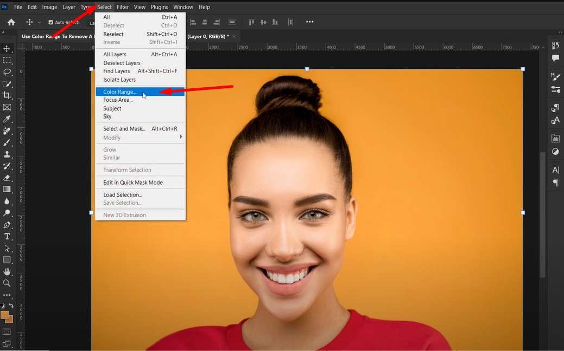The image size is (564, 351).
Task: Open the Comments panel icon
Action: point(555,58)
